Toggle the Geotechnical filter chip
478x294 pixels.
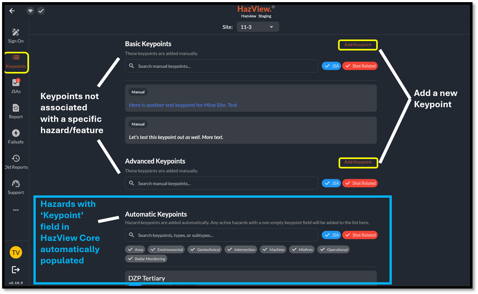(206, 250)
